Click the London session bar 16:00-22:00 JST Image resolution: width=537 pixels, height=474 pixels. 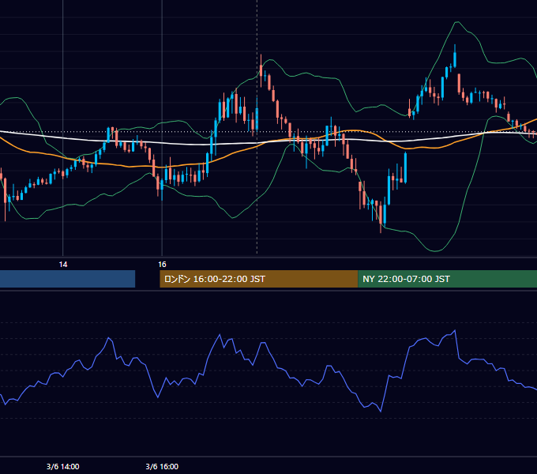[x=258, y=279]
